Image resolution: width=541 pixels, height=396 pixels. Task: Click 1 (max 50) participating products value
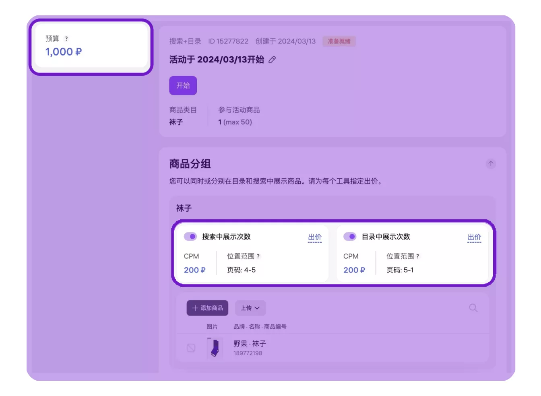pyautogui.click(x=235, y=122)
